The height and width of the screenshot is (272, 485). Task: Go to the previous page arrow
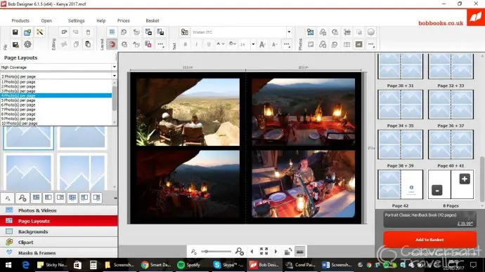pos(252,252)
